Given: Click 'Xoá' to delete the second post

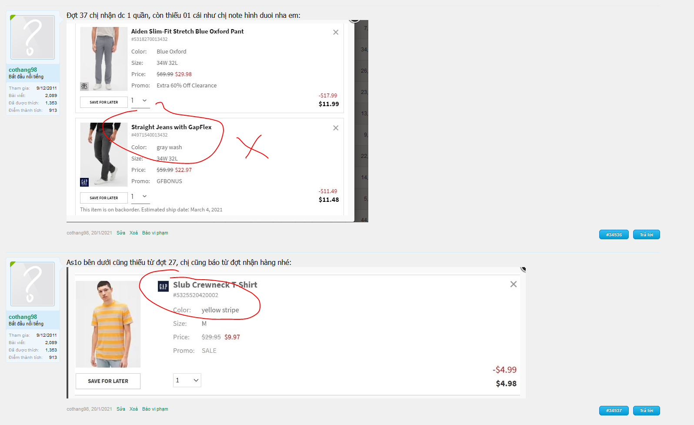Looking at the screenshot, I should click(x=133, y=409).
